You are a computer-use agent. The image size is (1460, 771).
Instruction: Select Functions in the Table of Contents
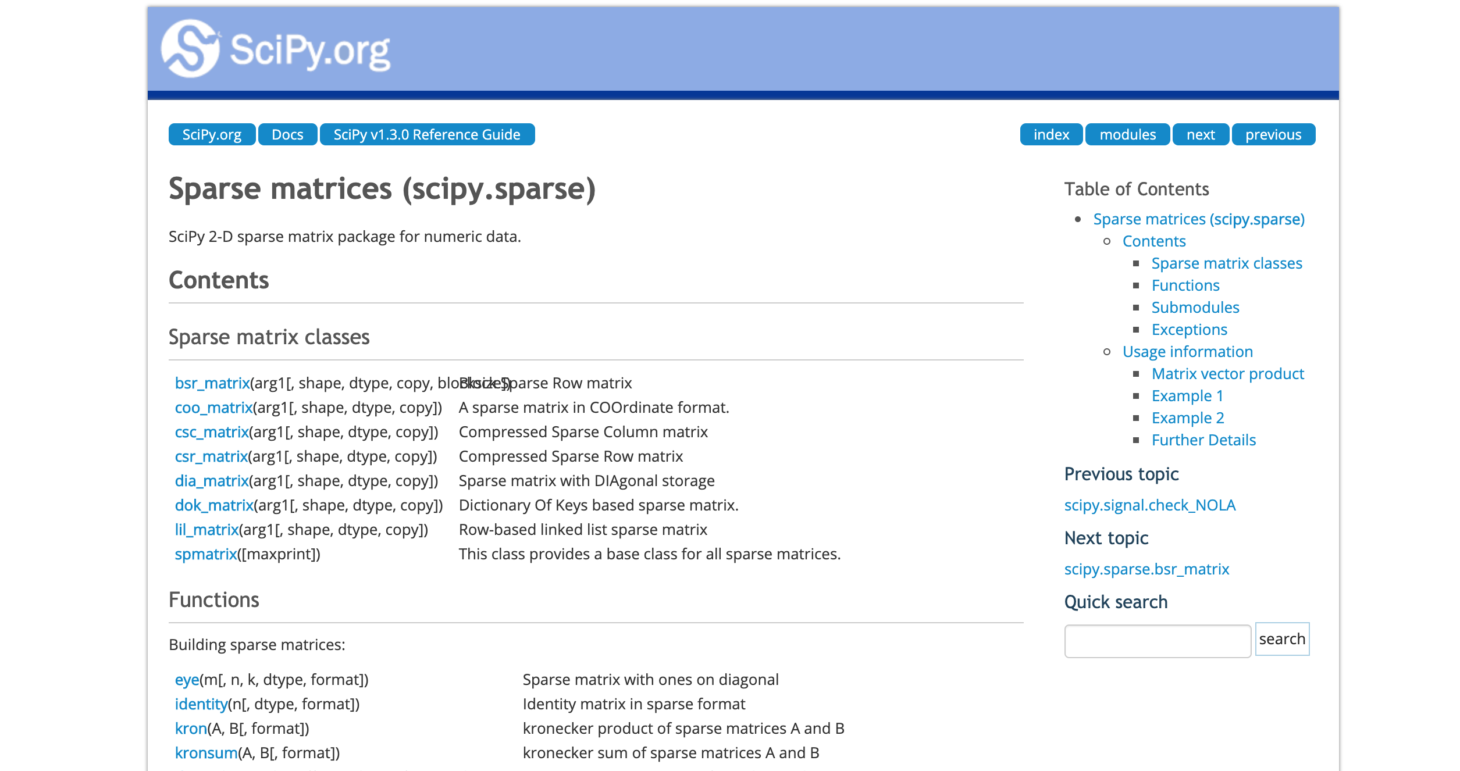[1185, 285]
